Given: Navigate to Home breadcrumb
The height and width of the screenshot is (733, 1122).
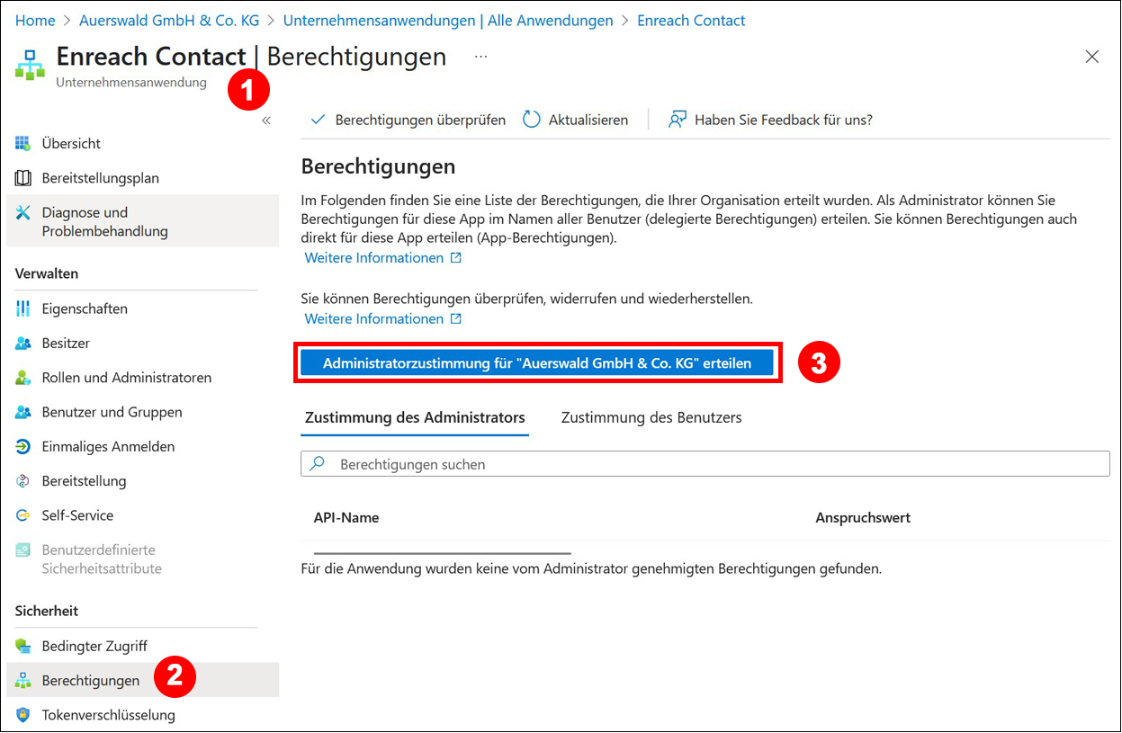Looking at the screenshot, I should pyautogui.click(x=35, y=20).
